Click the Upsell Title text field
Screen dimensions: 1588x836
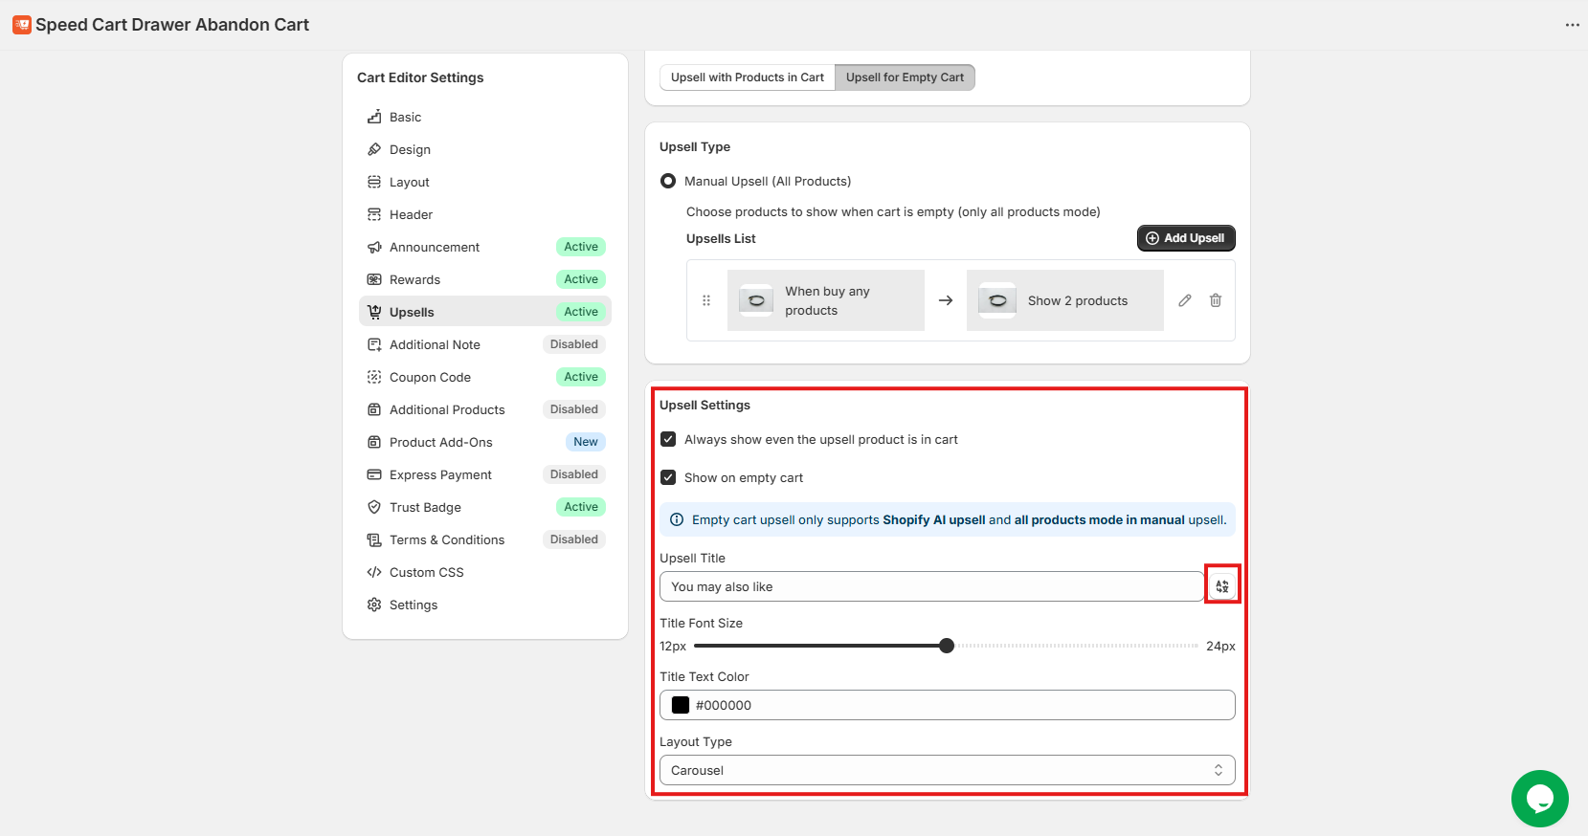[930, 586]
